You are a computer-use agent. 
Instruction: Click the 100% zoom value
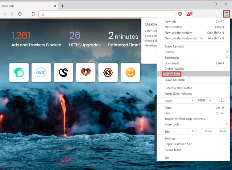pos(202,101)
